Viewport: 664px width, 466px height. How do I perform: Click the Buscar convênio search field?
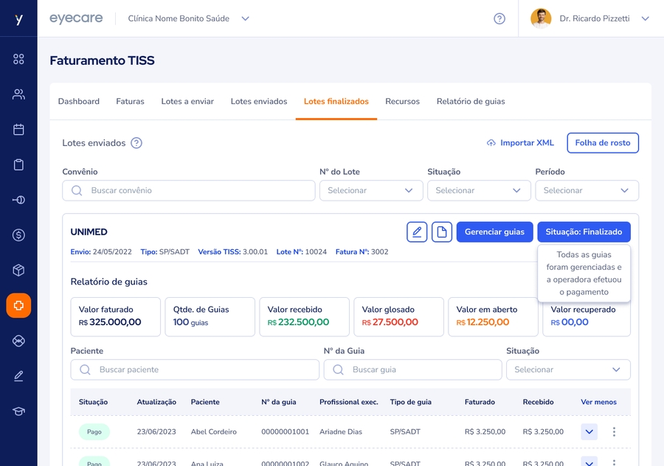(x=189, y=190)
